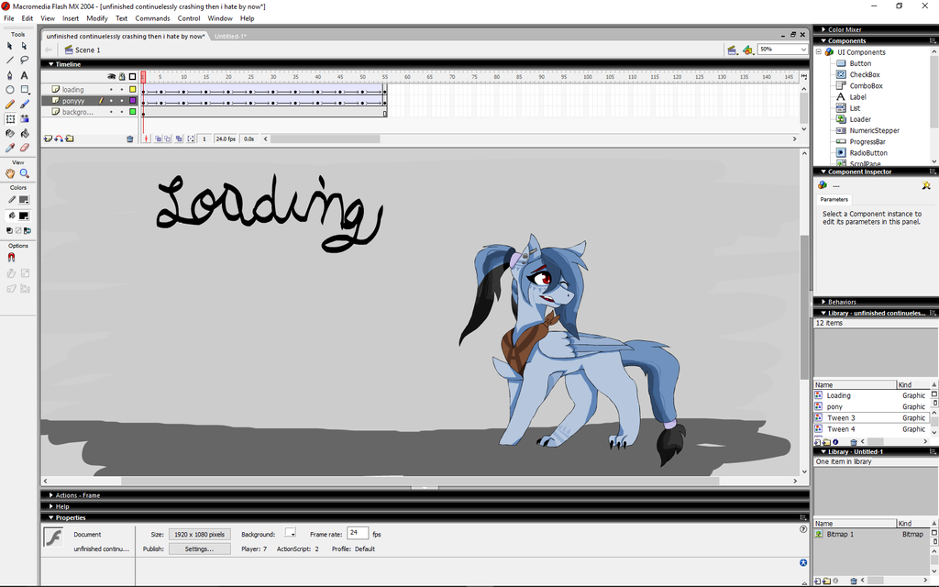Image resolution: width=939 pixels, height=587 pixels.
Task: Toggle Edit Multiple Frames
Action: click(179, 139)
